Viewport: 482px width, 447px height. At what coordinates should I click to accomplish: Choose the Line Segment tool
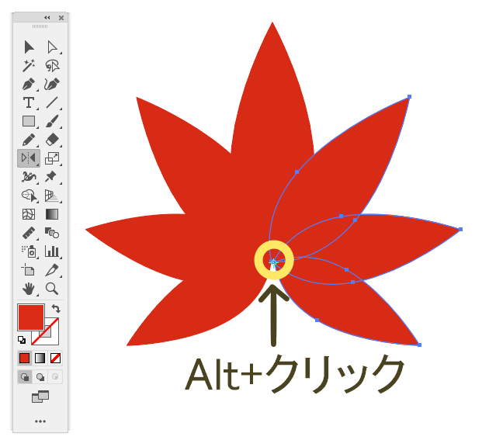[x=52, y=102]
